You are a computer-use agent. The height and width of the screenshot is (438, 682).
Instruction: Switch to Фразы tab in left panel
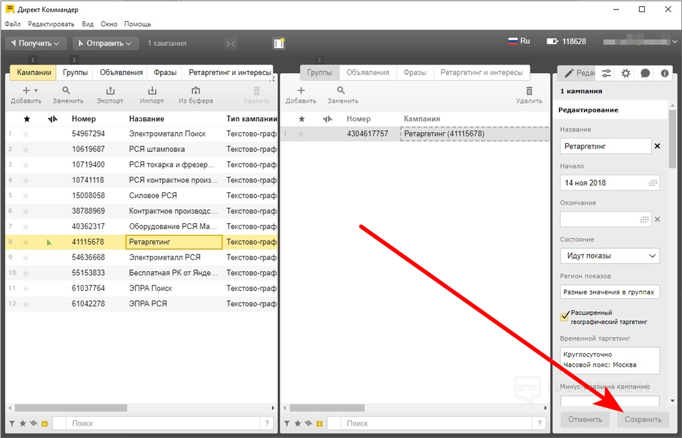[165, 72]
